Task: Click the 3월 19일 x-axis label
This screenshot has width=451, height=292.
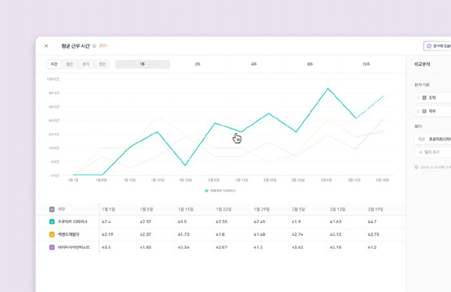Action: (x=382, y=180)
